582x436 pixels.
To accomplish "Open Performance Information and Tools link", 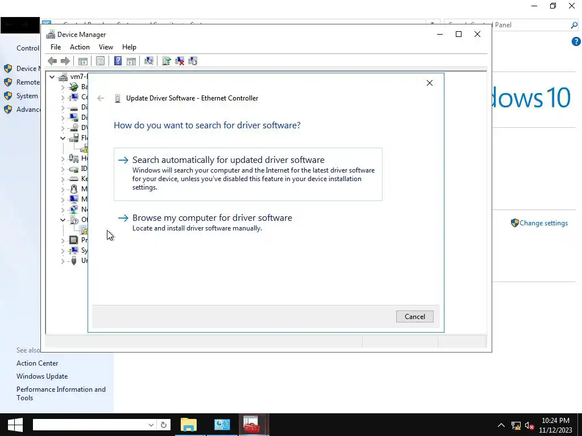I will click(x=61, y=393).
